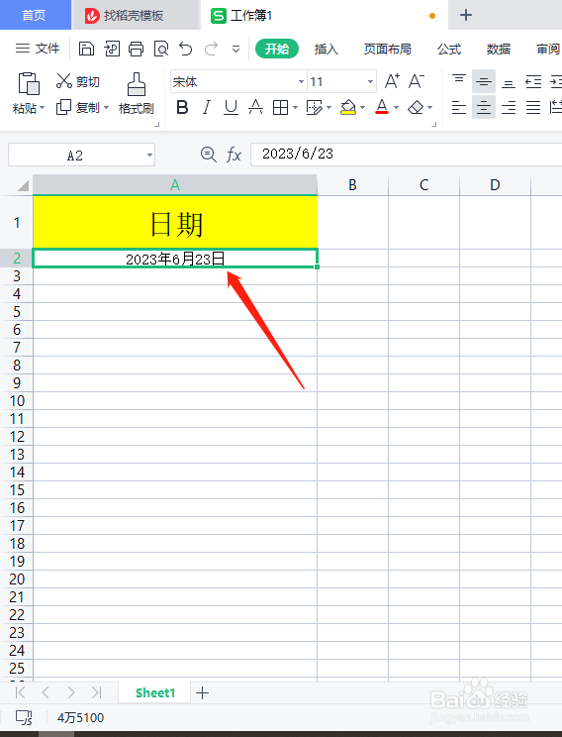Viewport: 562px width, 737px height.
Task: Open the 粘贴 paste dropdown arrow
Action: coord(43,108)
